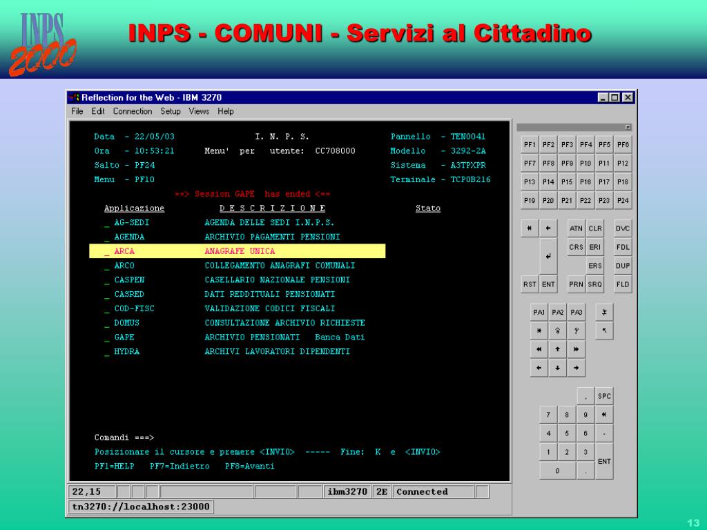Click the P12 keypad button
The image size is (707, 530).
click(623, 163)
